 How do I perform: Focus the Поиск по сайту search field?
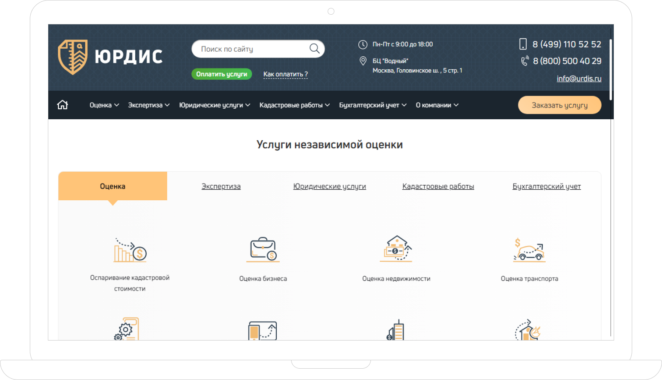(x=252, y=49)
